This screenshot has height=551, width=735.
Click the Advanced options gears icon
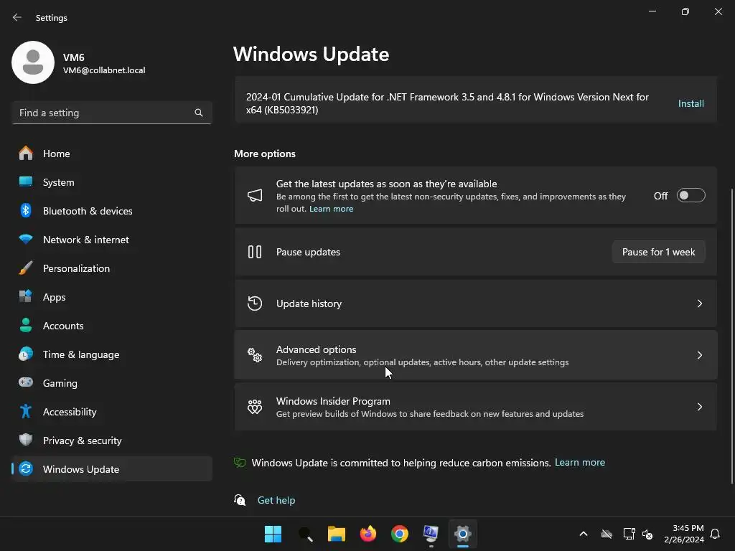(255, 355)
